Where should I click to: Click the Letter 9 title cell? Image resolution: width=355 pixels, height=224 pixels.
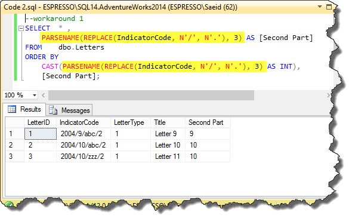pos(168,134)
